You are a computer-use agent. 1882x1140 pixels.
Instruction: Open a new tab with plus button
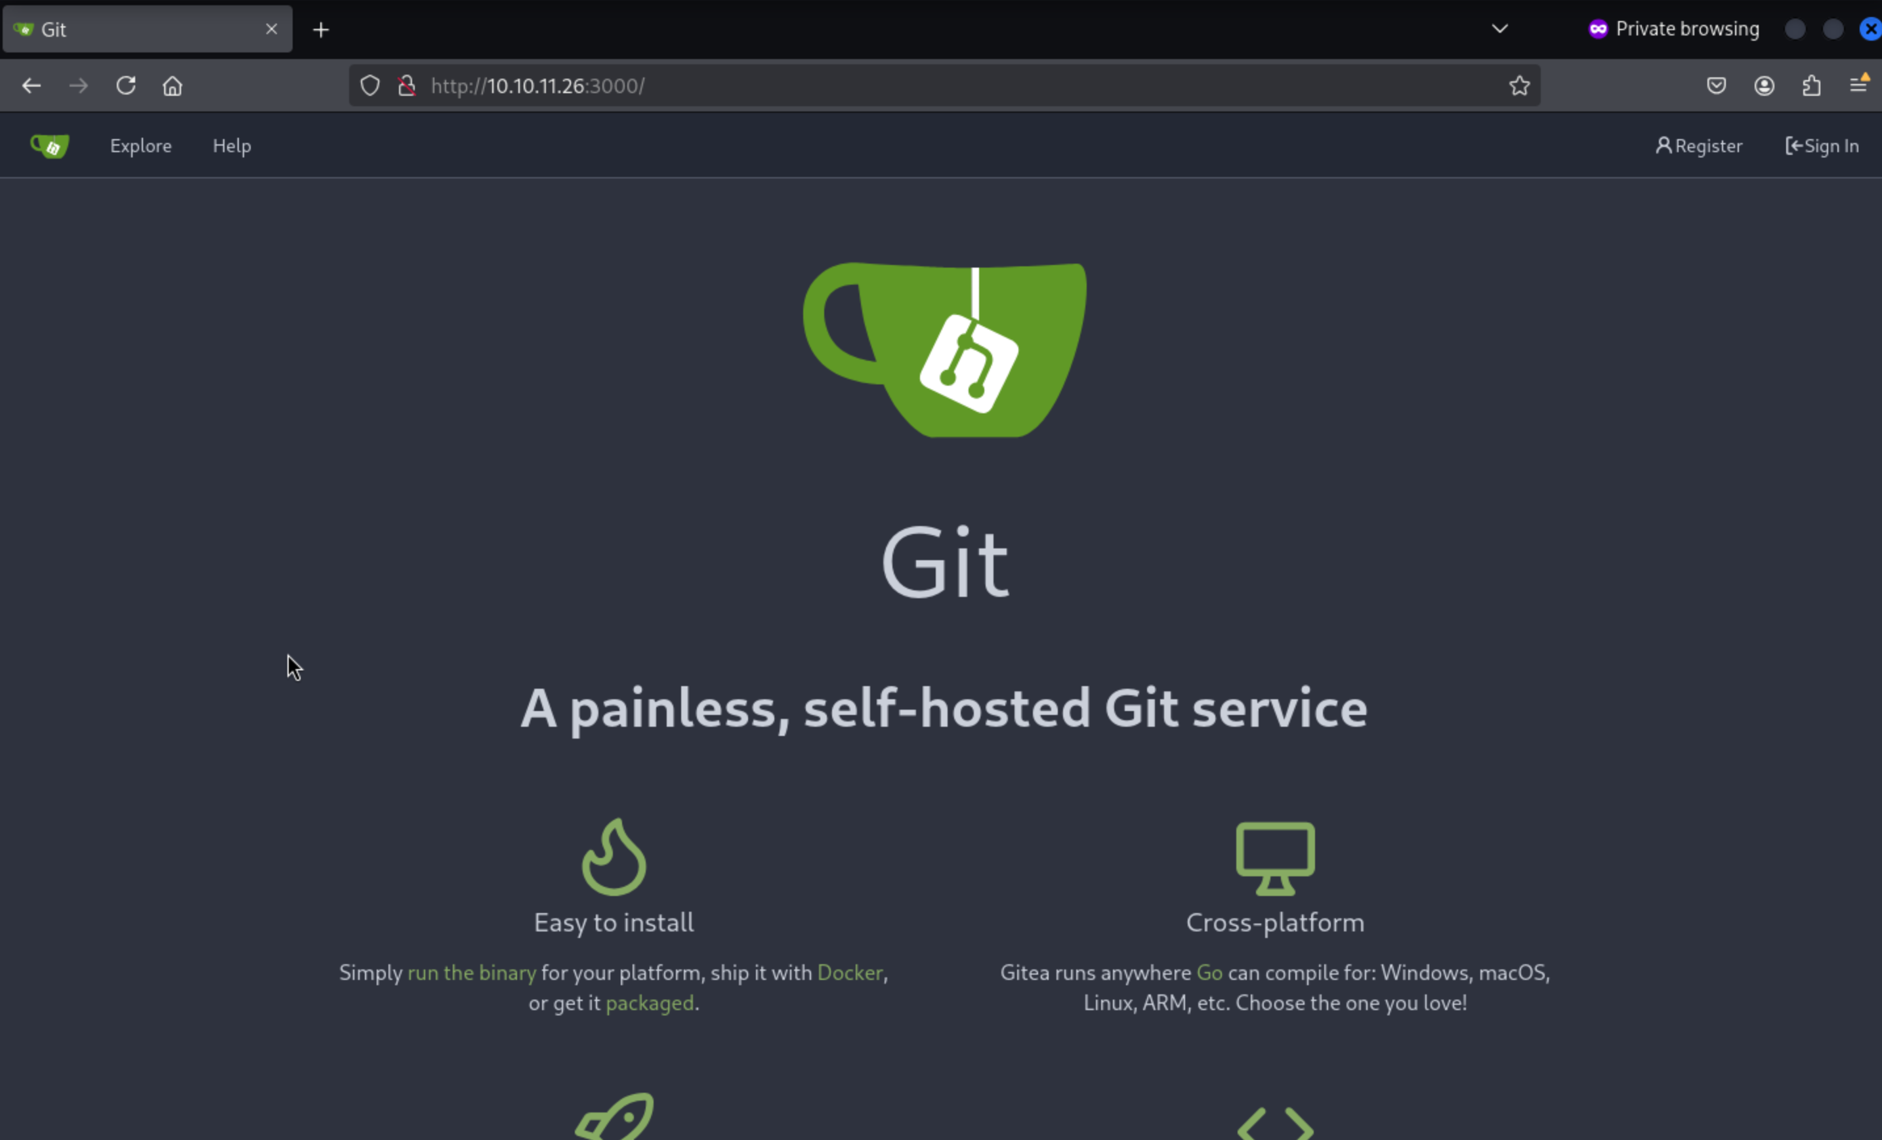tap(321, 30)
